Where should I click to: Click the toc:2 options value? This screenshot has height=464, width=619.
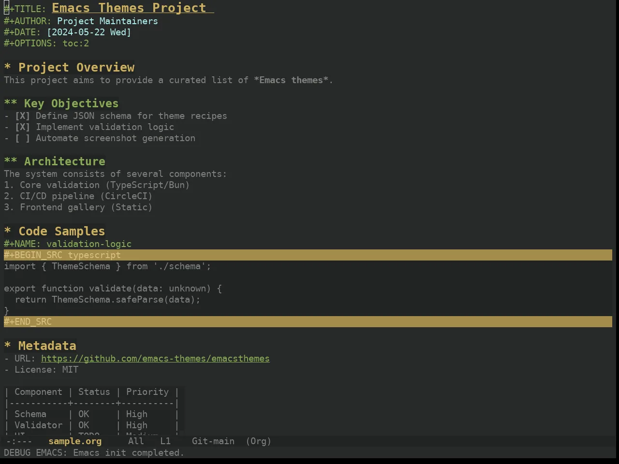75,43
